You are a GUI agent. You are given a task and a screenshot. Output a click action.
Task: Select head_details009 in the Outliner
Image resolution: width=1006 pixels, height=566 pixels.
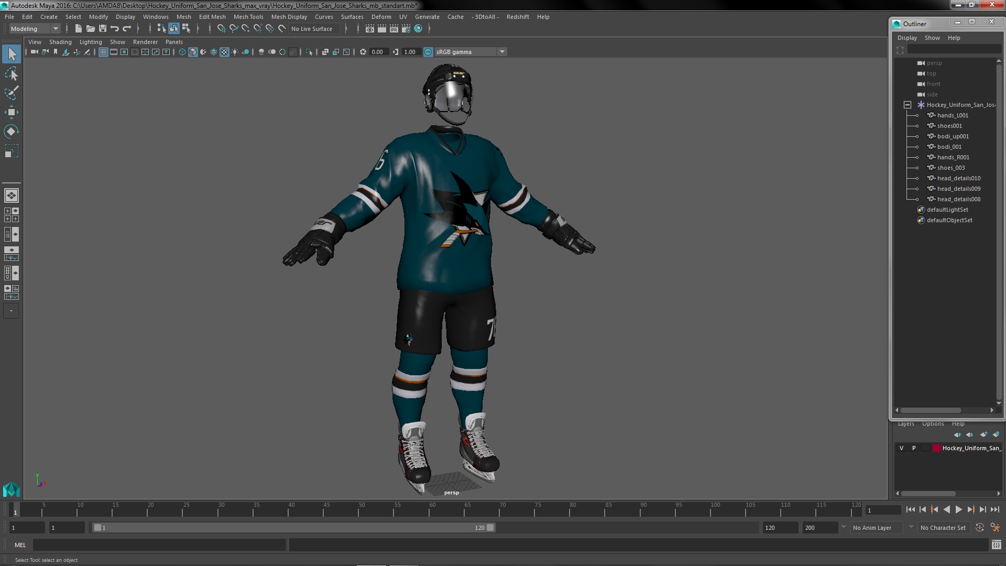[x=959, y=189]
